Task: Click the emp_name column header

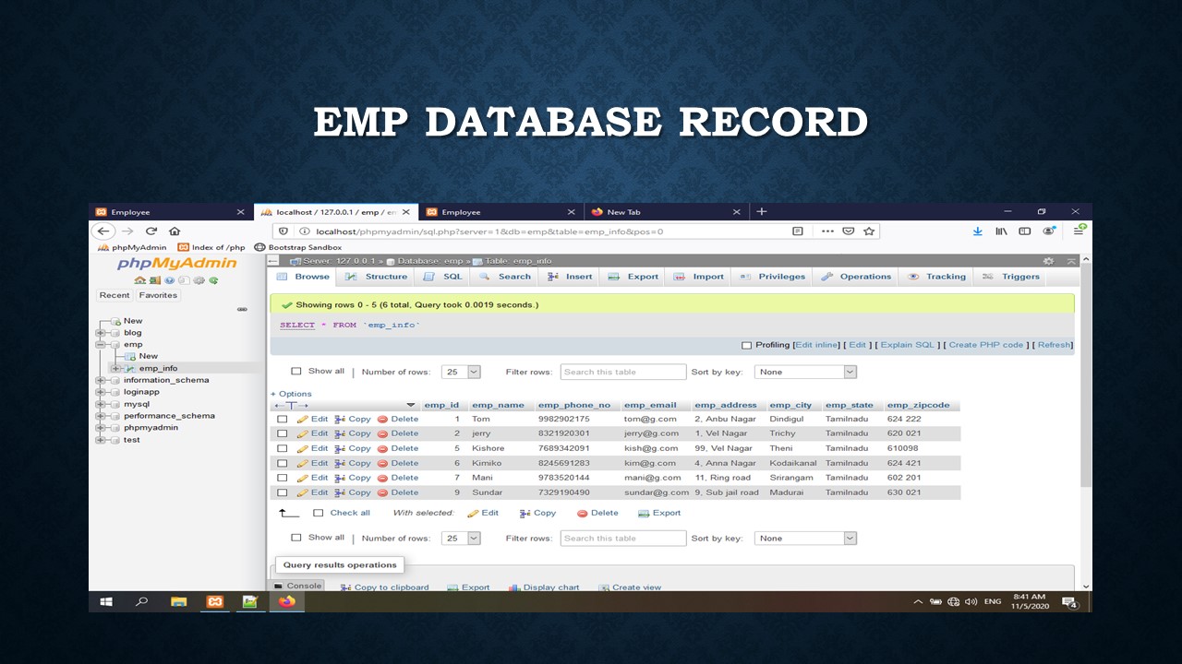Action: (498, 405)
